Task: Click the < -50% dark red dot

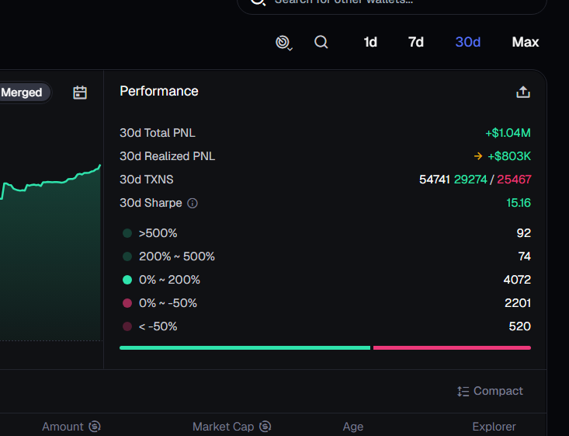Action: tap(127, 326)
